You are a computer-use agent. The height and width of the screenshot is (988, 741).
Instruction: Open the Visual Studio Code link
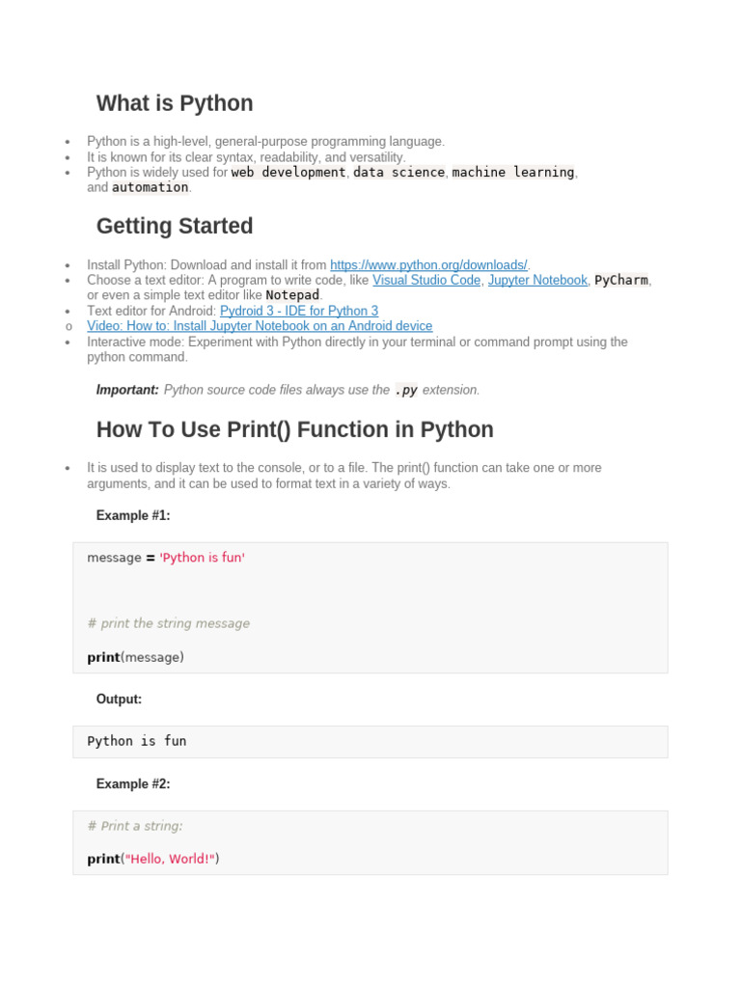coord(426,281)
